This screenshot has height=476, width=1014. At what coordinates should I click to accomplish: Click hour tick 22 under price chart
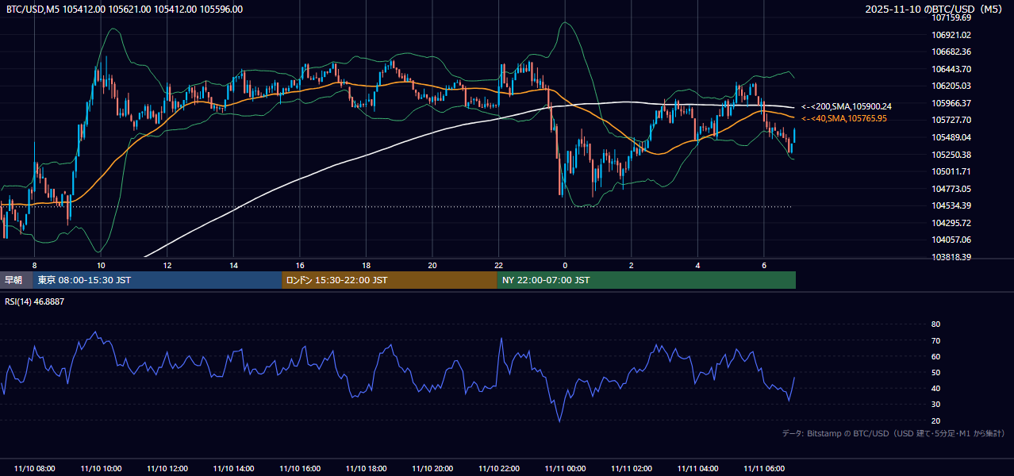pyautogui.click(x=498, y=265)
